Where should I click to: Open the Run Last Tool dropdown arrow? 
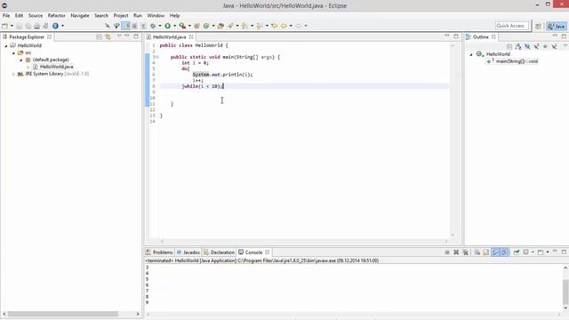189,26
